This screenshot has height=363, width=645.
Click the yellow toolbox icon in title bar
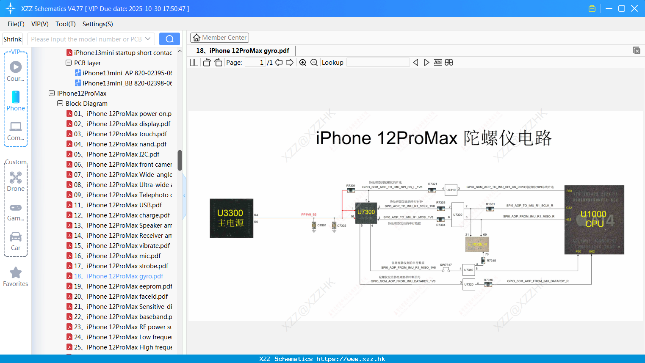592,8
